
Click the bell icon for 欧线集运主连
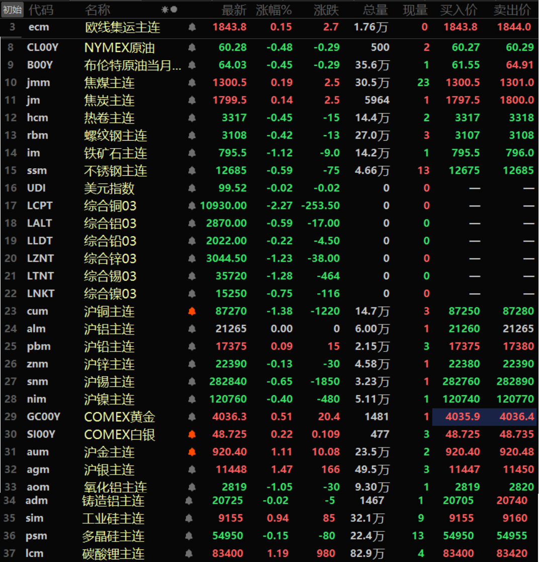coord(192,27)
